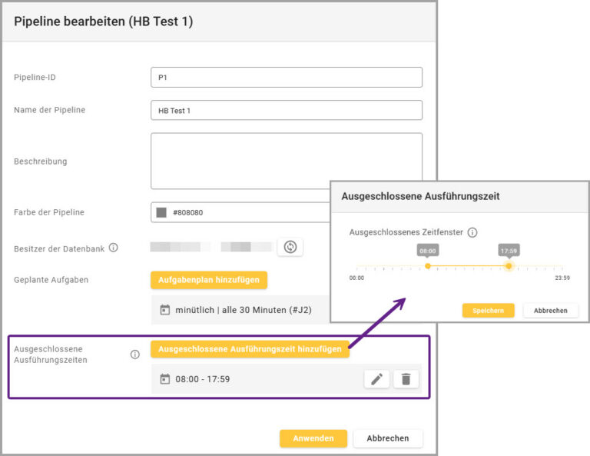Click info icon beside Besitzer der Datenbank
The image size is (590, 456).
click(113, 248)
